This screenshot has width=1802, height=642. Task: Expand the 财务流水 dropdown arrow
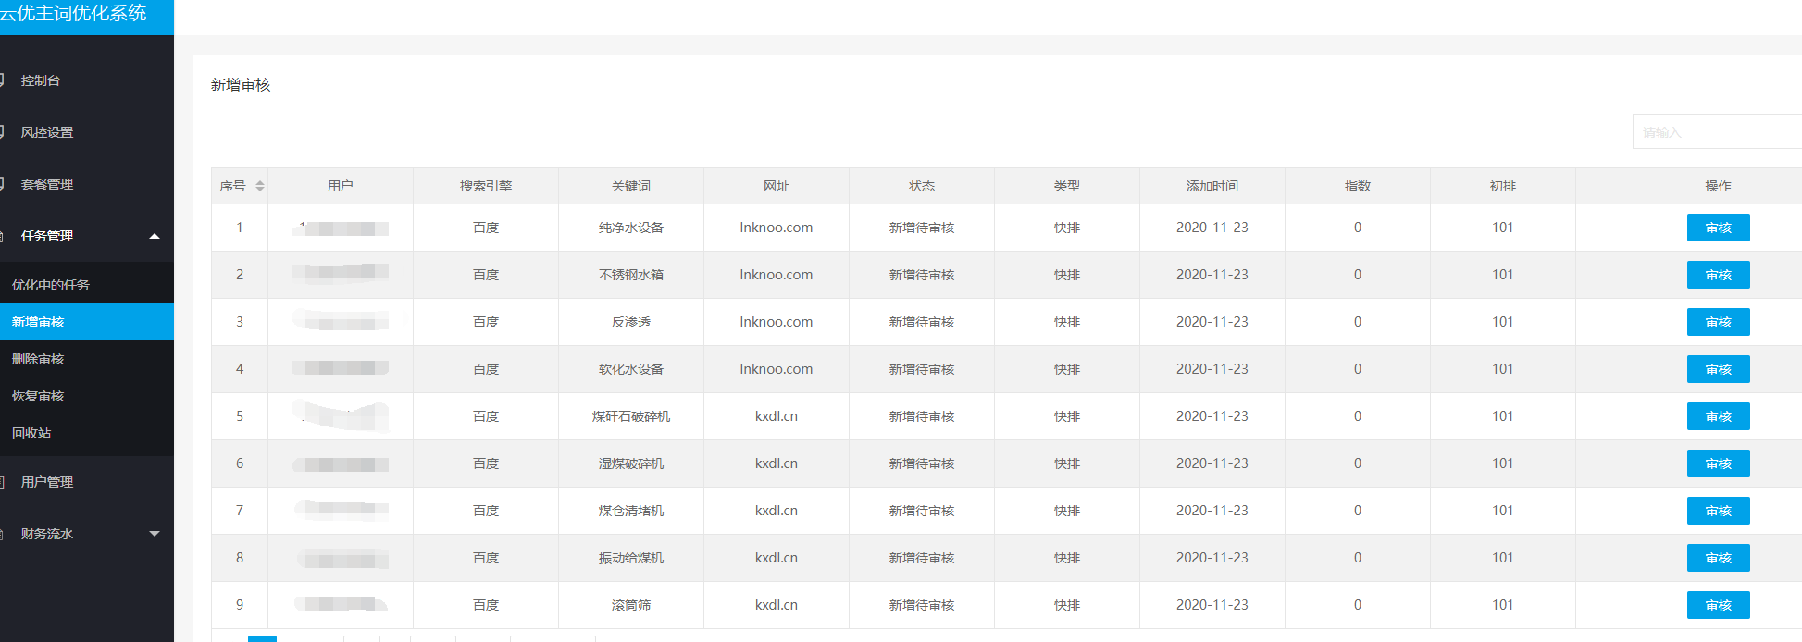click(155, 534)
